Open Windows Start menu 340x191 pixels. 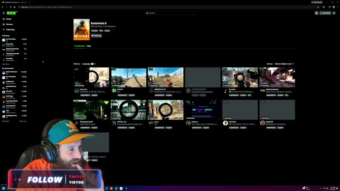(4, 188)
